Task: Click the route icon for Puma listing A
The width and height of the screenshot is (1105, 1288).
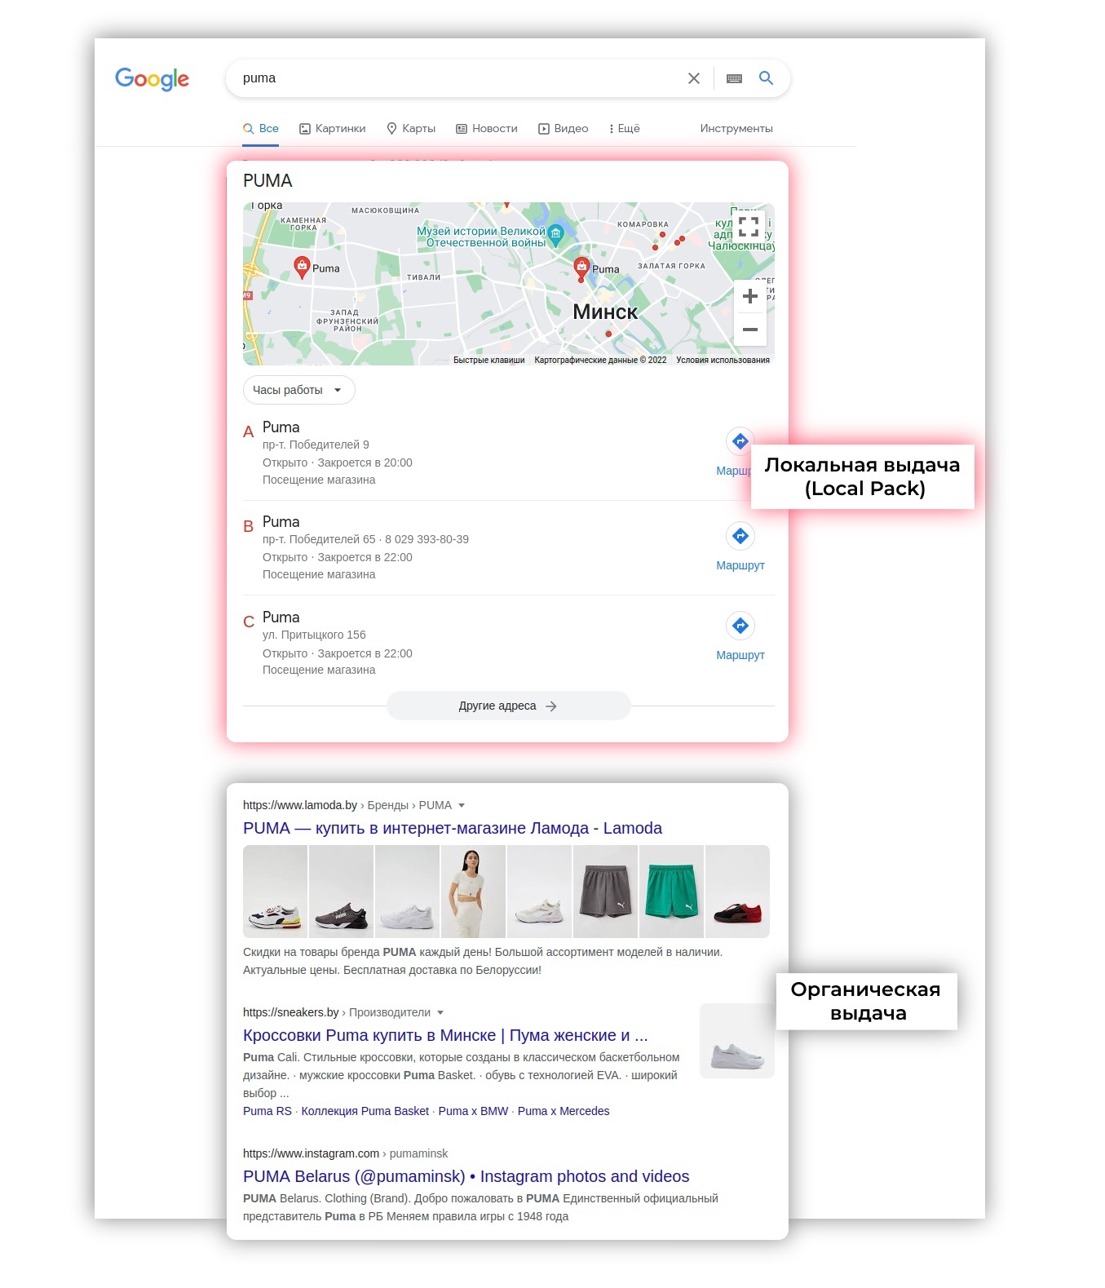Action: [740, 441]
